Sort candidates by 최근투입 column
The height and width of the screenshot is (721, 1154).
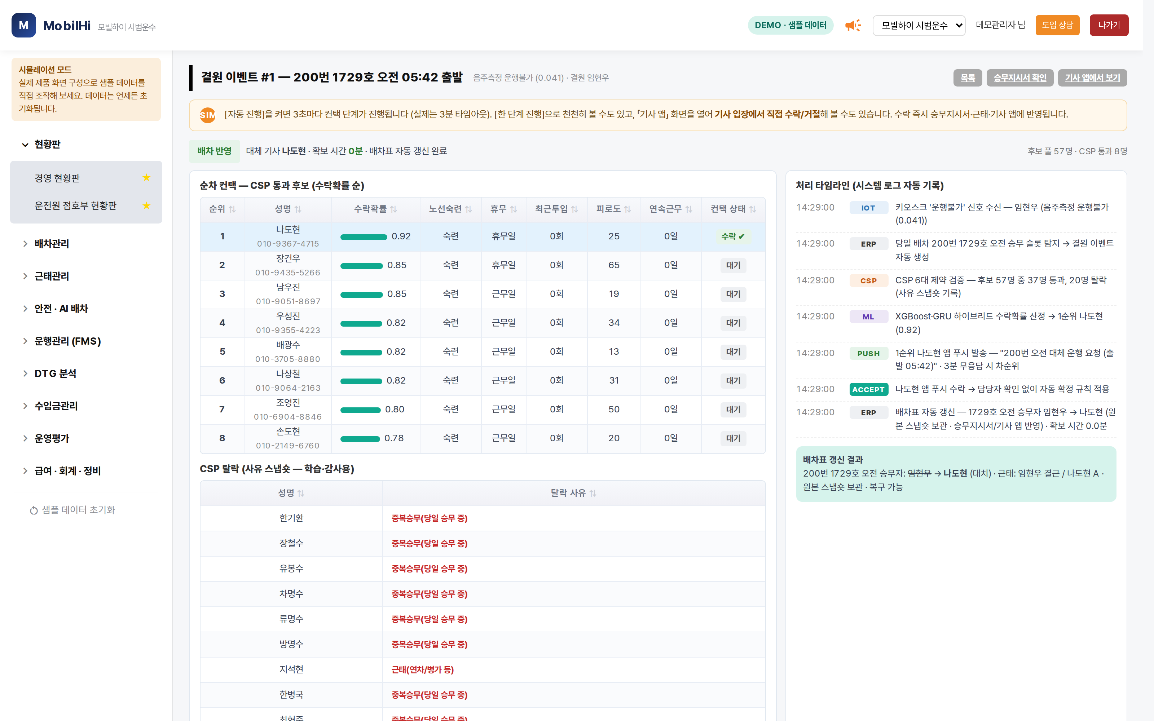pos(556,209)
